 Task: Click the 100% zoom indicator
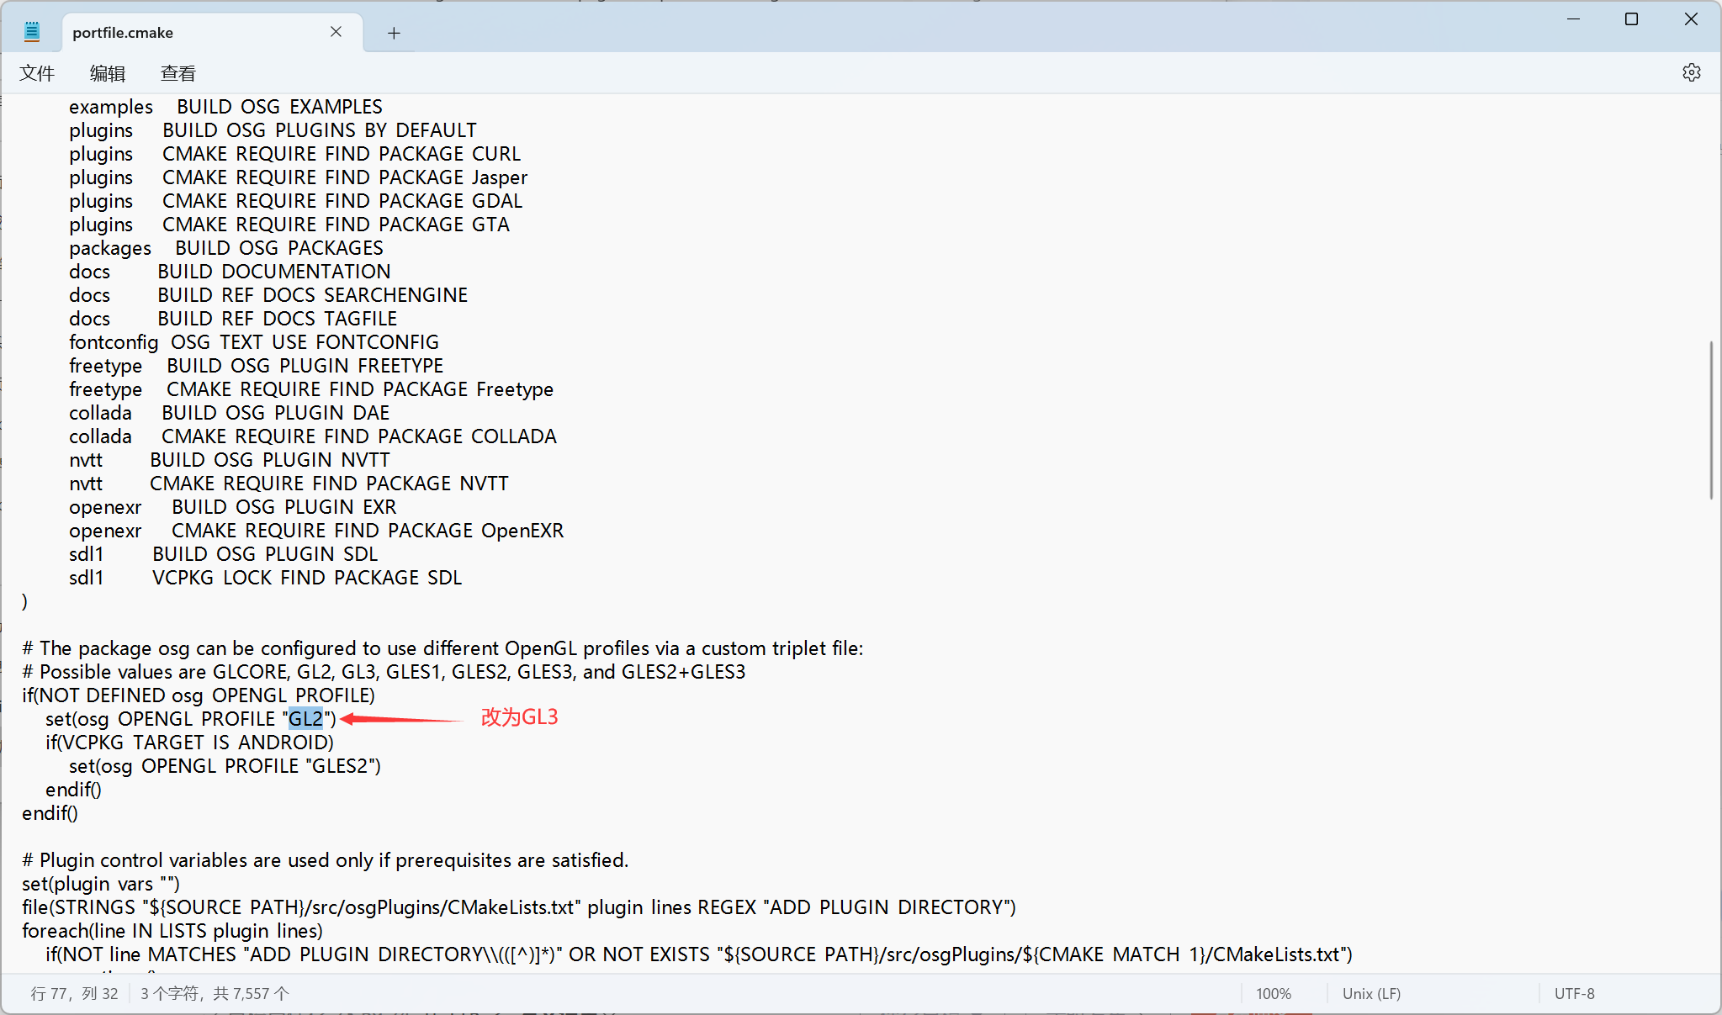[x=1274, y=993]
